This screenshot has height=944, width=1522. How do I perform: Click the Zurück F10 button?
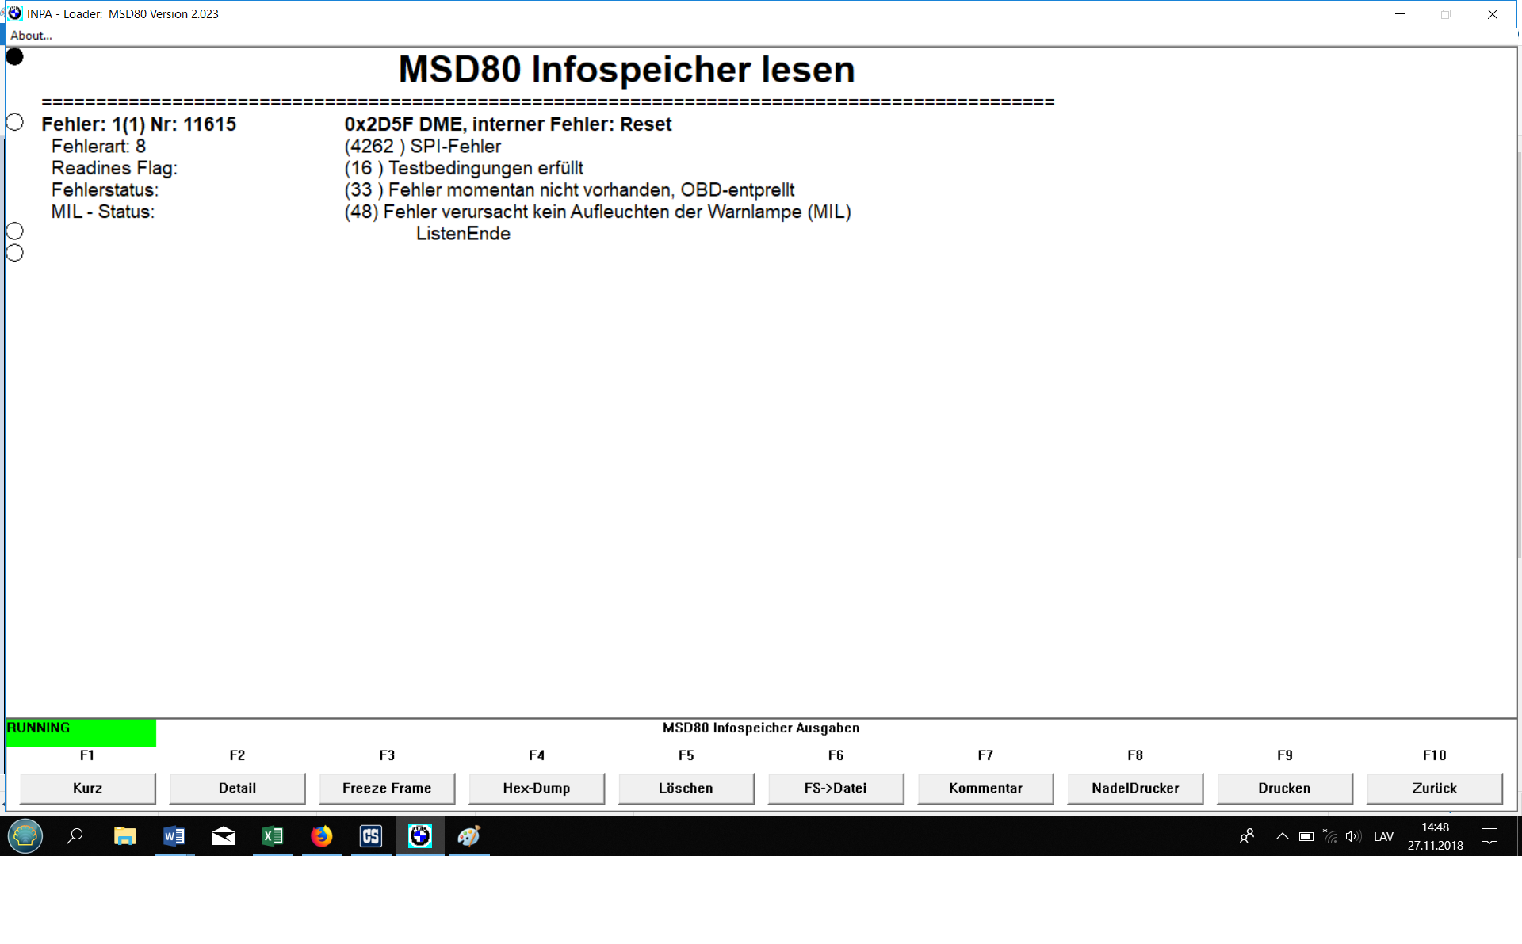point(1434,788)
